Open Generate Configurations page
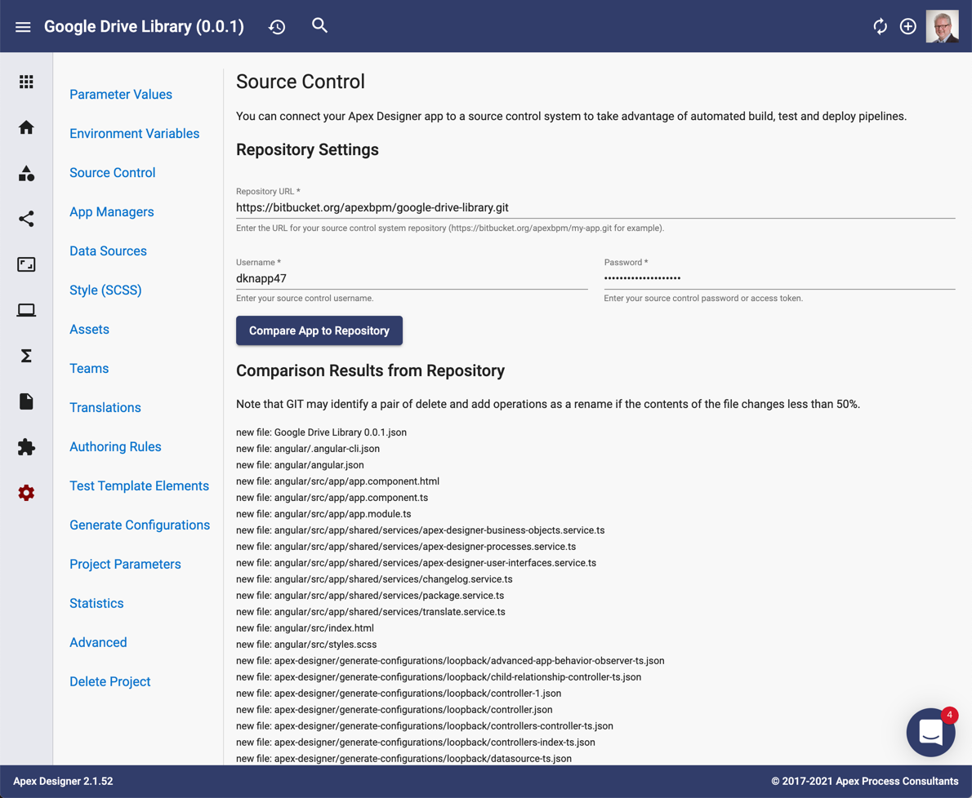The width and height of the screenshot is (972, 798). [x=140, y=525]
